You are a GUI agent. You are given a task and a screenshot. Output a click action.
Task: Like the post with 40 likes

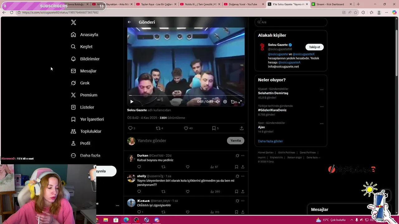[188, 128]
